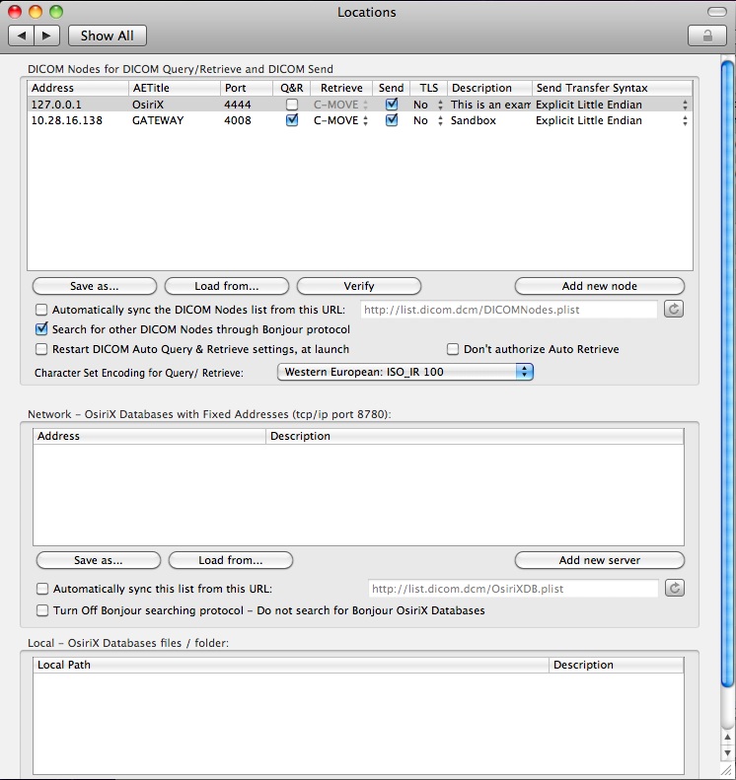Sort nodes by AETitle column header
The height and width of the screenshot is (780, 736).
click(173, 88)
